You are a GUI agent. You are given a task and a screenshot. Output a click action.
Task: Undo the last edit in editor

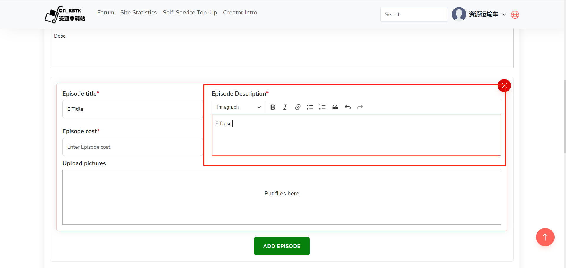click(x=348, y=107)
